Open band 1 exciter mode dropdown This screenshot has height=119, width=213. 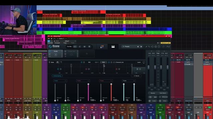(x=60, y=81)
